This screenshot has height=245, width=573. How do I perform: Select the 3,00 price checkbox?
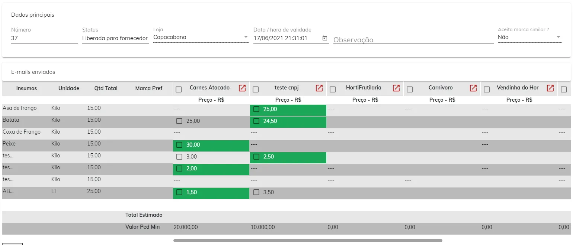[179, 157]
